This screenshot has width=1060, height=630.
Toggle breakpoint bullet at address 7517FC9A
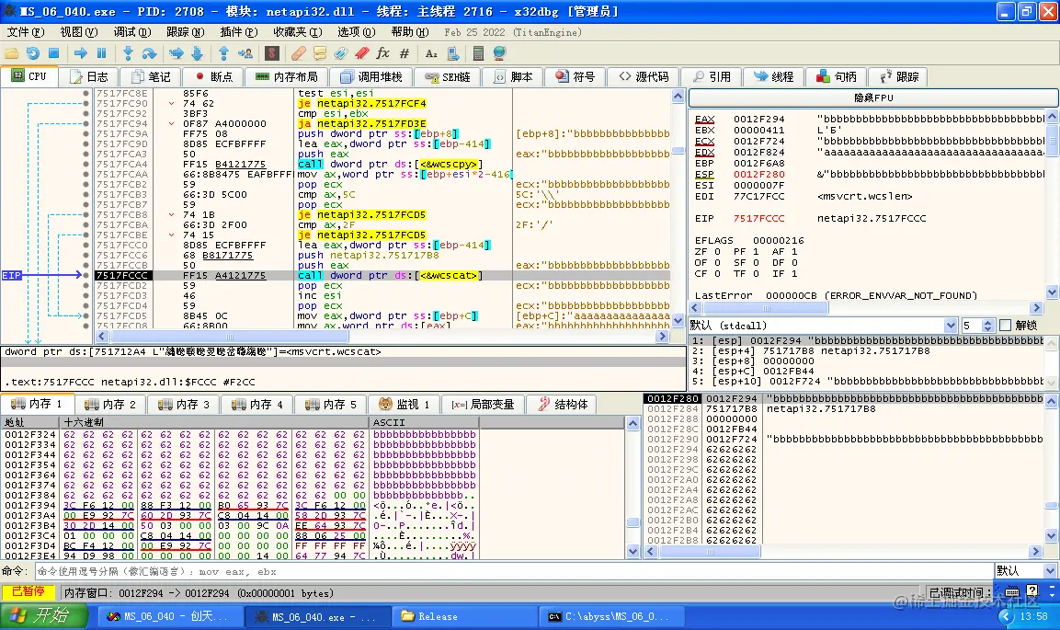click(85, 134)
